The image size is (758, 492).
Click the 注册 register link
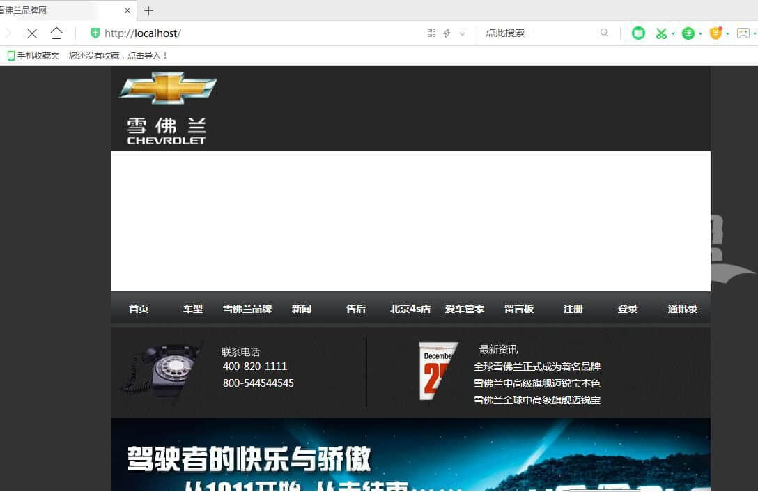click(573, 309)
